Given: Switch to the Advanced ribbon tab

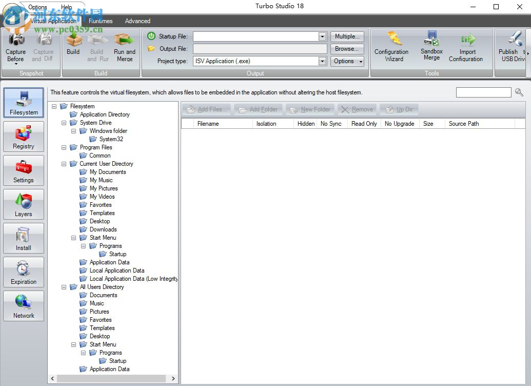Looking at the screenshot, I should pos(137,21).
